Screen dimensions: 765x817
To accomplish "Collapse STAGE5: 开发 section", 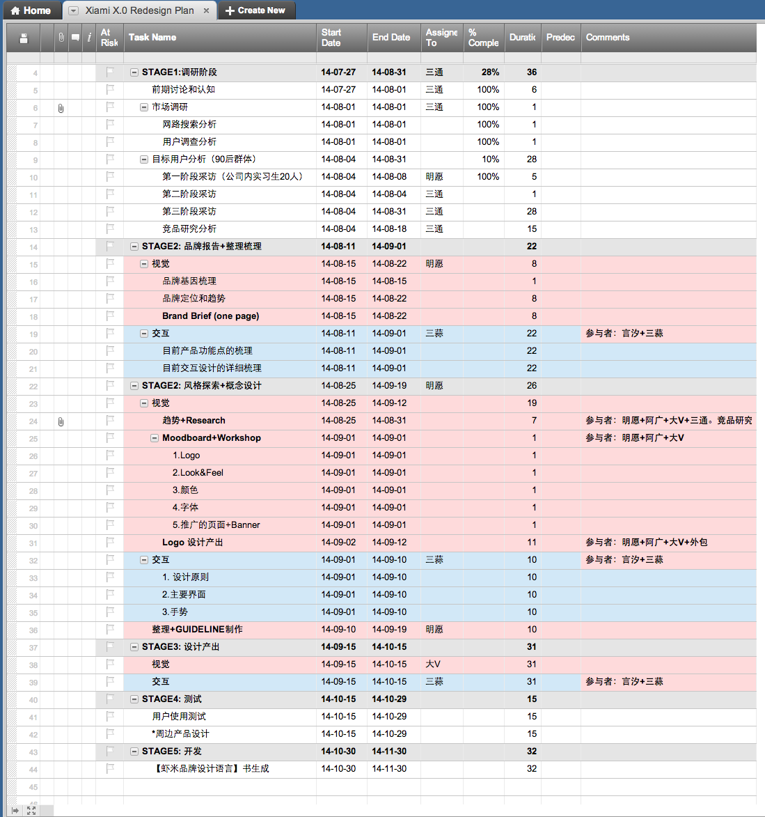I will [134, 752].
